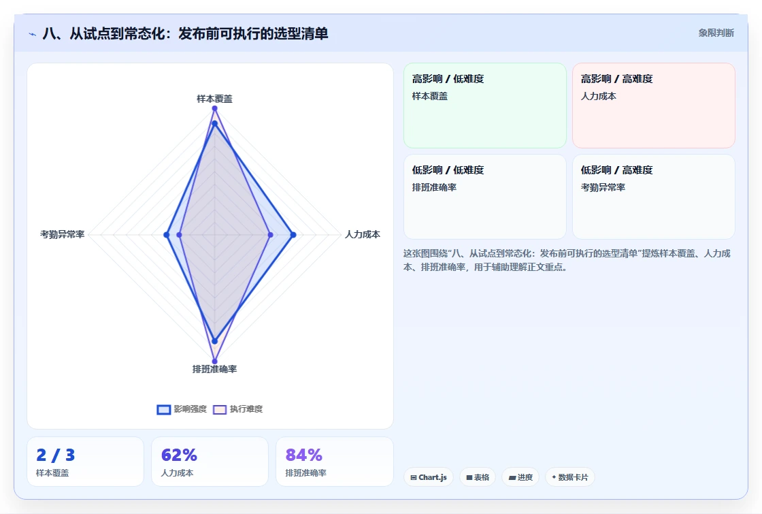Click the purple data point at 排班准确率 bottom
Image resolution: width=762 pixels, height=514 pixels.
pyautogui.click(x=214, y=362)
